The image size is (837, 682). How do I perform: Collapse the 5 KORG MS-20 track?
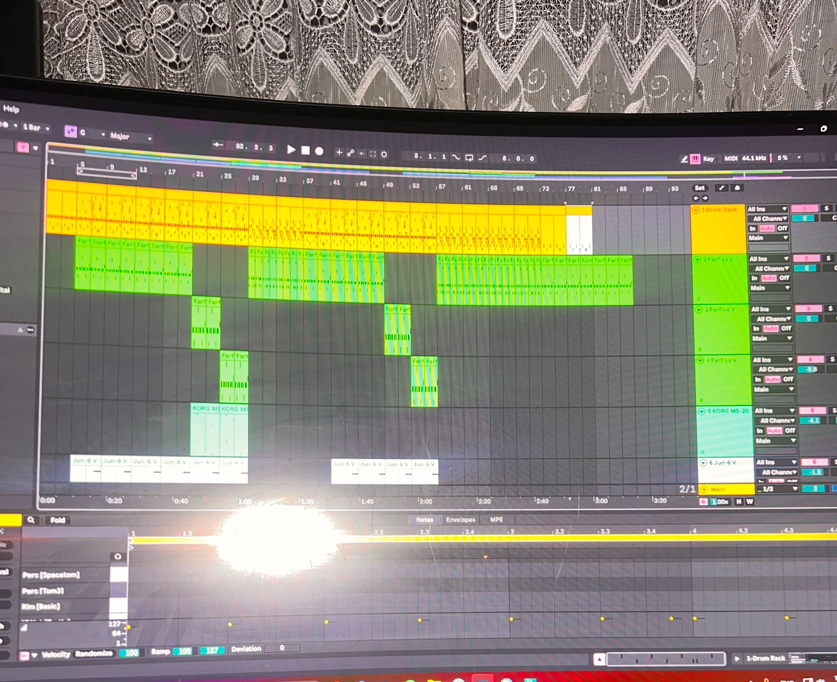point(701,411)
